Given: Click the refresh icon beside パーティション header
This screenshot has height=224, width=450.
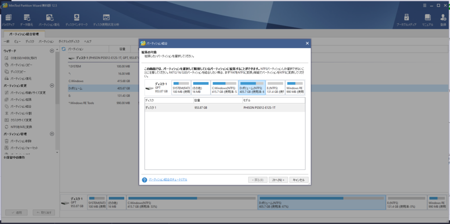Looking at the screenshot, I should pyautogui.click(x=64, y=49).
